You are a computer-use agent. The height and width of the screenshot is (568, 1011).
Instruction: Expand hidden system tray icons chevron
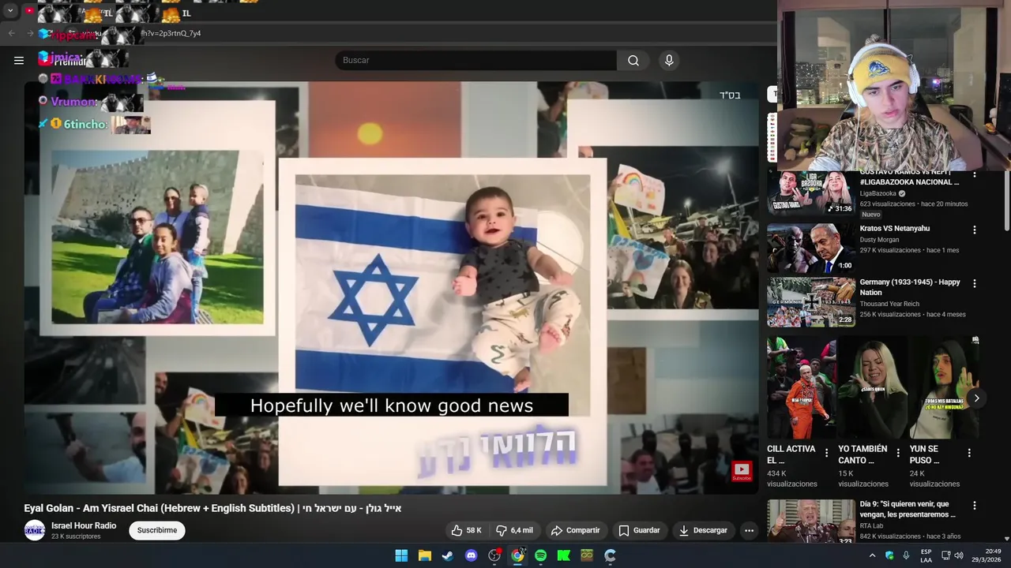(872, 555)
